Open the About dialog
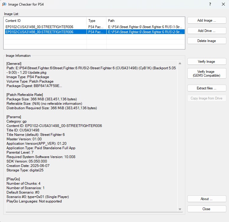This screenshot has width=229, height=222. [x=207, y=199]
